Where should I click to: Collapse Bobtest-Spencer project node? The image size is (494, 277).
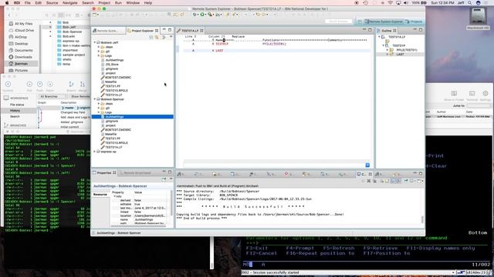click(x=95, y=99)
